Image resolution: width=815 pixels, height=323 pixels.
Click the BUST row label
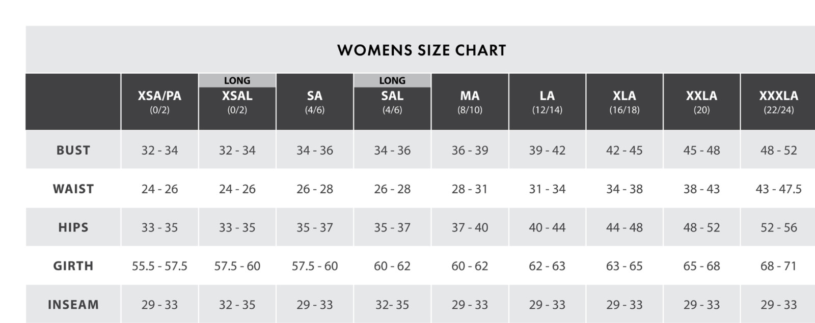pos(73,150)
